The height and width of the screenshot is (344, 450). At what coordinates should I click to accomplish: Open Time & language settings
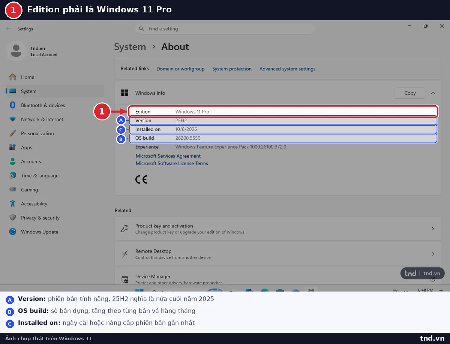click(x=55, y=175)
